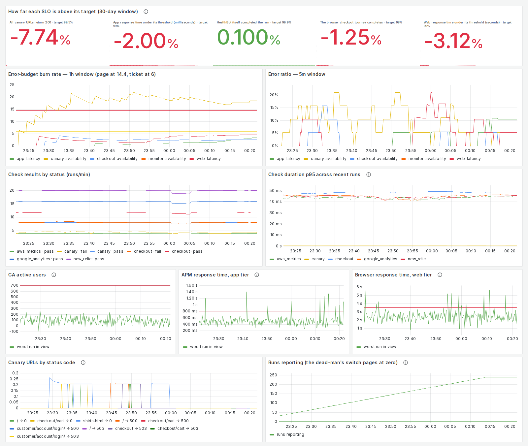Open info icon for Check duration p95 panel
Screen dimensions: 528x446
click(x=369, y=175)
